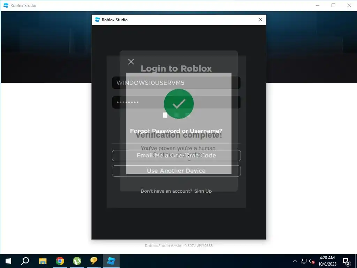Close the inner Roblox Studio dialog window
This screenshot has width=357, height=268.
[261, 20]
